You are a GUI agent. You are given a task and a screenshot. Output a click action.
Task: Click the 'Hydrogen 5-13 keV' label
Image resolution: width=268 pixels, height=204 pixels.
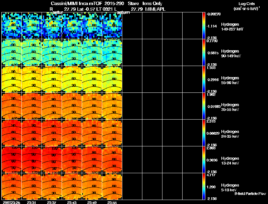coord(230,188)
